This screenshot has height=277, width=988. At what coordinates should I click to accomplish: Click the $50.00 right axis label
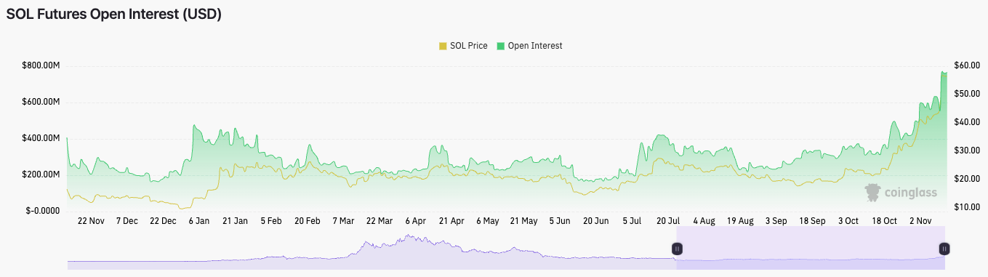(968, 94)
